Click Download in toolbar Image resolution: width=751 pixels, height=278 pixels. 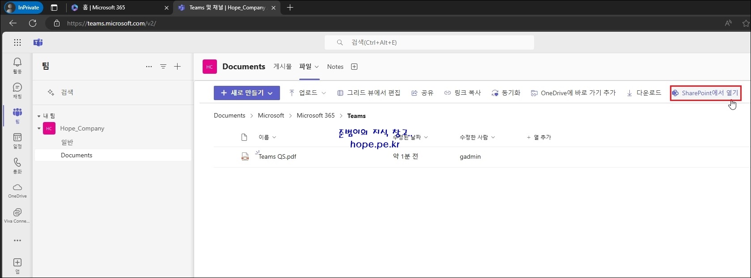pos(644,93)
